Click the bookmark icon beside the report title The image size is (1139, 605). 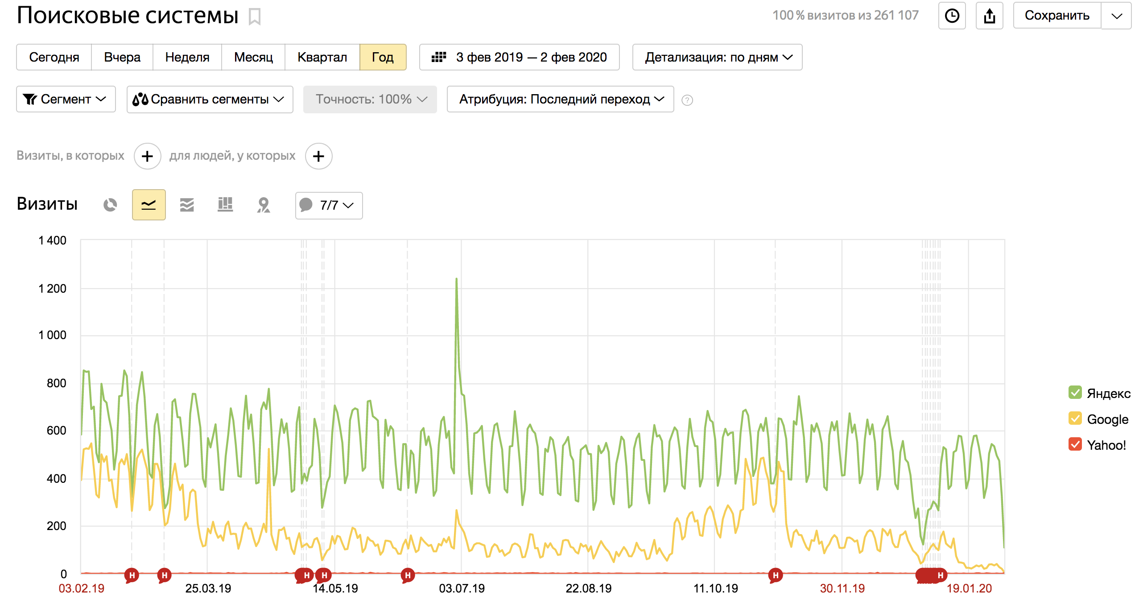pos(255,17)
